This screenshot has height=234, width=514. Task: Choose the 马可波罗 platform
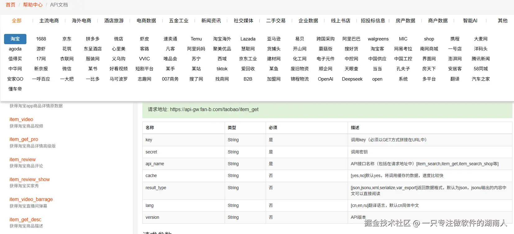118,79
